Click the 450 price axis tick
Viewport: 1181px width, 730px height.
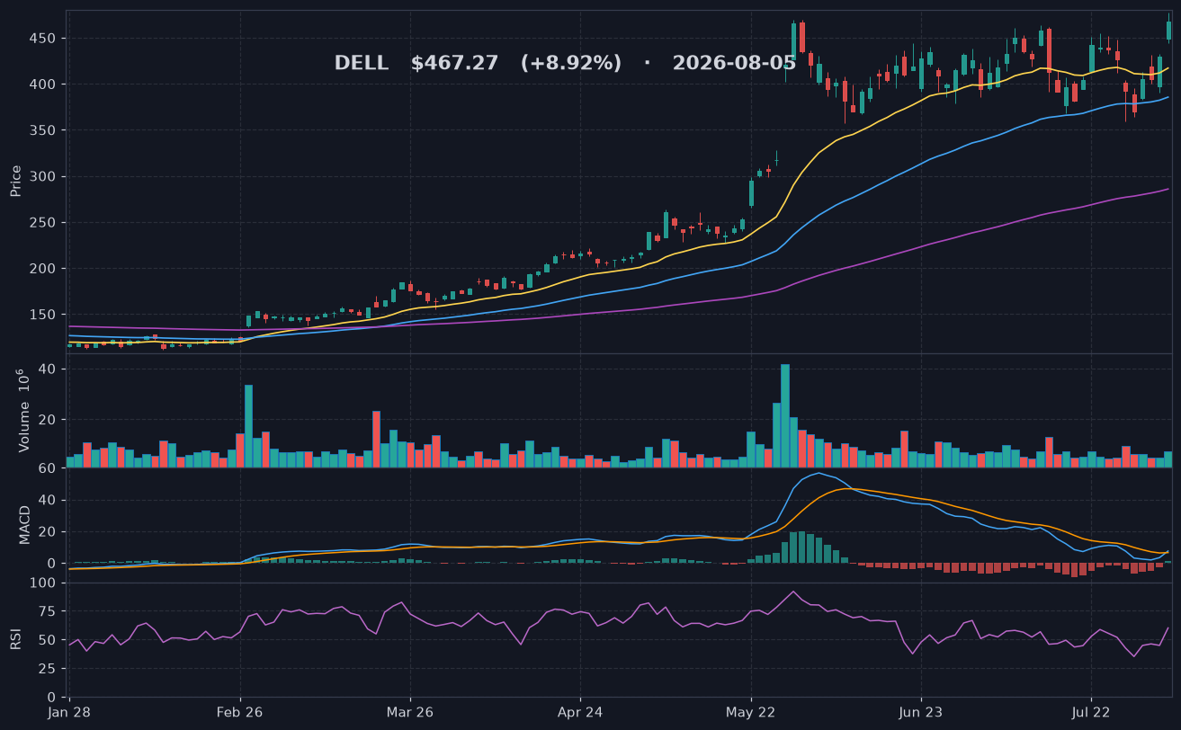(44, 38)
